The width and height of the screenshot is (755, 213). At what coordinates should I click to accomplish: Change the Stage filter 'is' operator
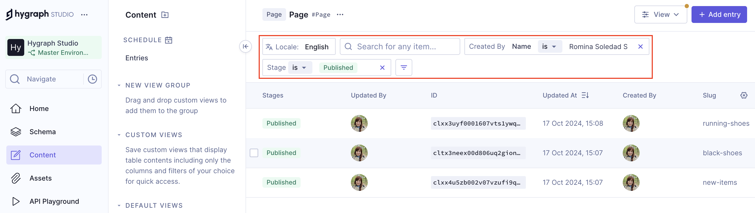[x=299, y=68]
